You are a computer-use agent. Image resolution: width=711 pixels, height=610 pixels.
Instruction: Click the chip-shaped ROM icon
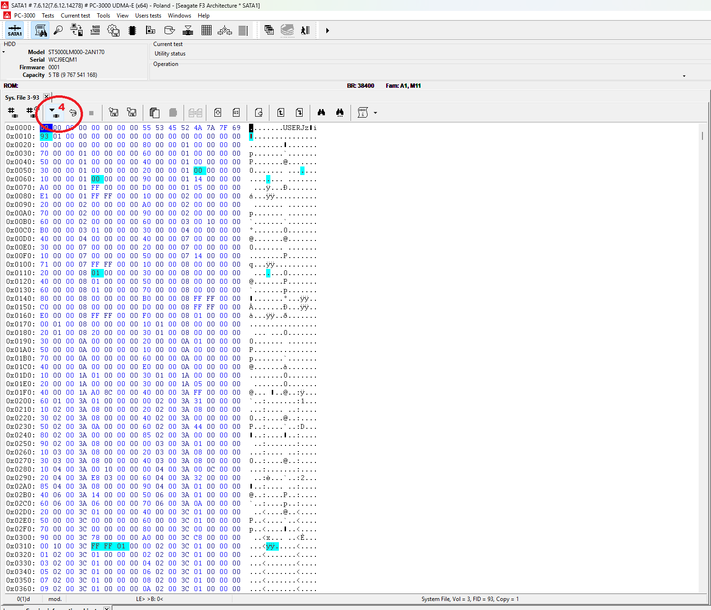pyautogui.click(x=132, y=31)
